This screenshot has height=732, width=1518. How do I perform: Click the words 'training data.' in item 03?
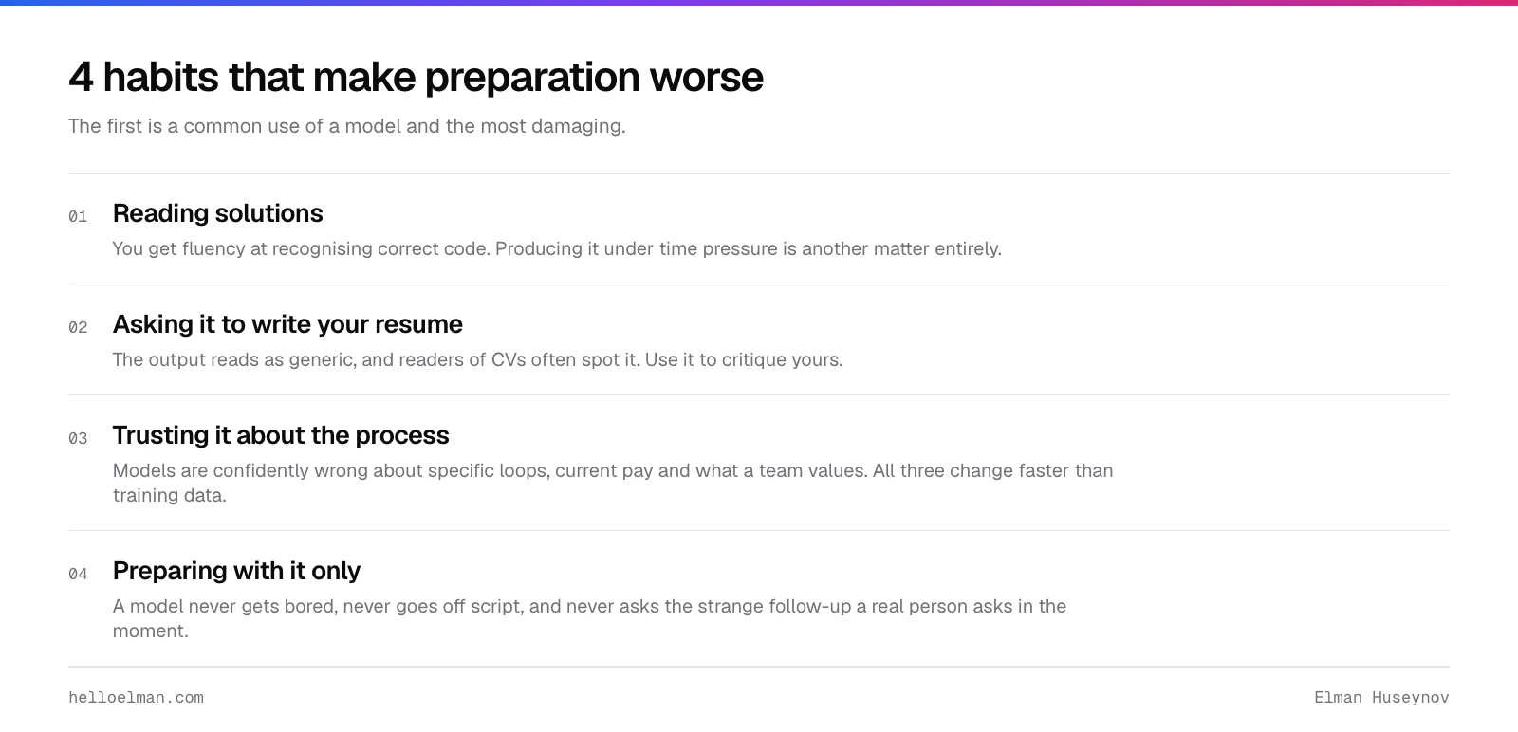pos(170,495)
